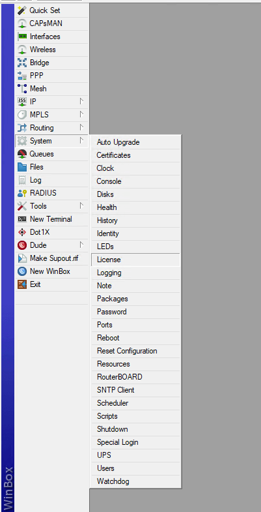Open Special Login entry

pyautogui.click(x=135, y=443)
